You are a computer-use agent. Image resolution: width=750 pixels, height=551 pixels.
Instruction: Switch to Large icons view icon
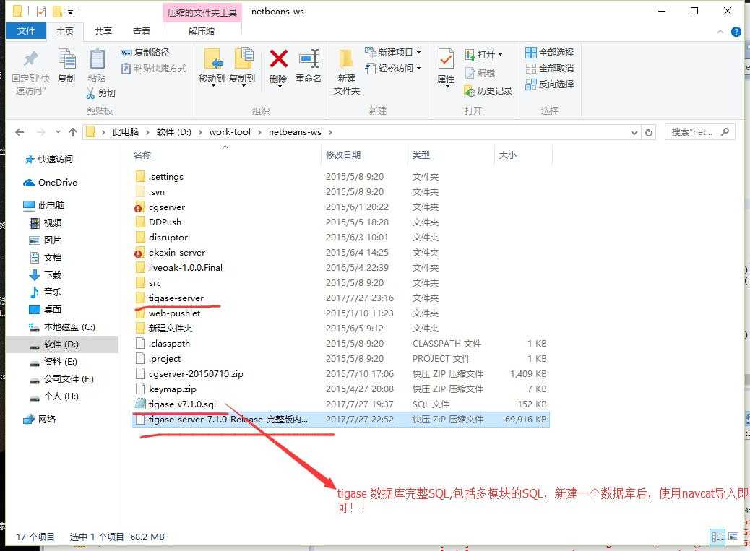(x=733, y=537)
